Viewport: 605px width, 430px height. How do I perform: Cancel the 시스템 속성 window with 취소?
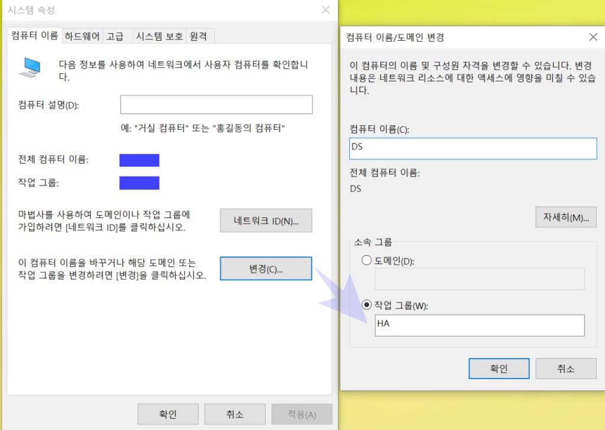(235, 414)
